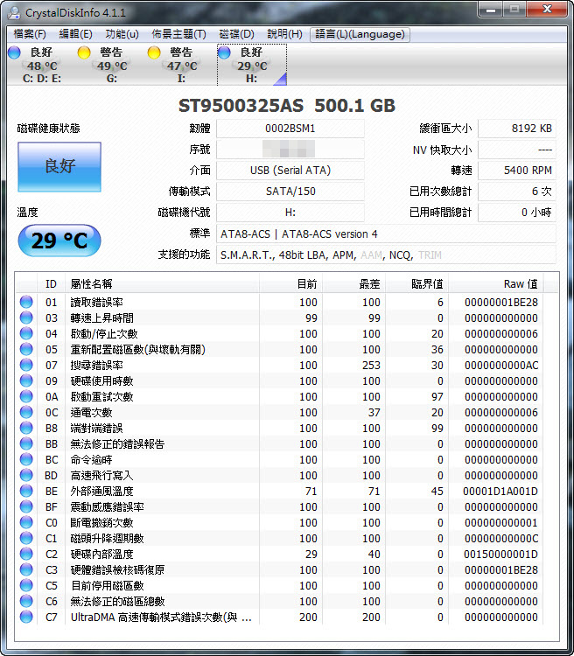Click the 介面 field USB (Serial ATA)

pyautogui.click(x=290, y=171)
